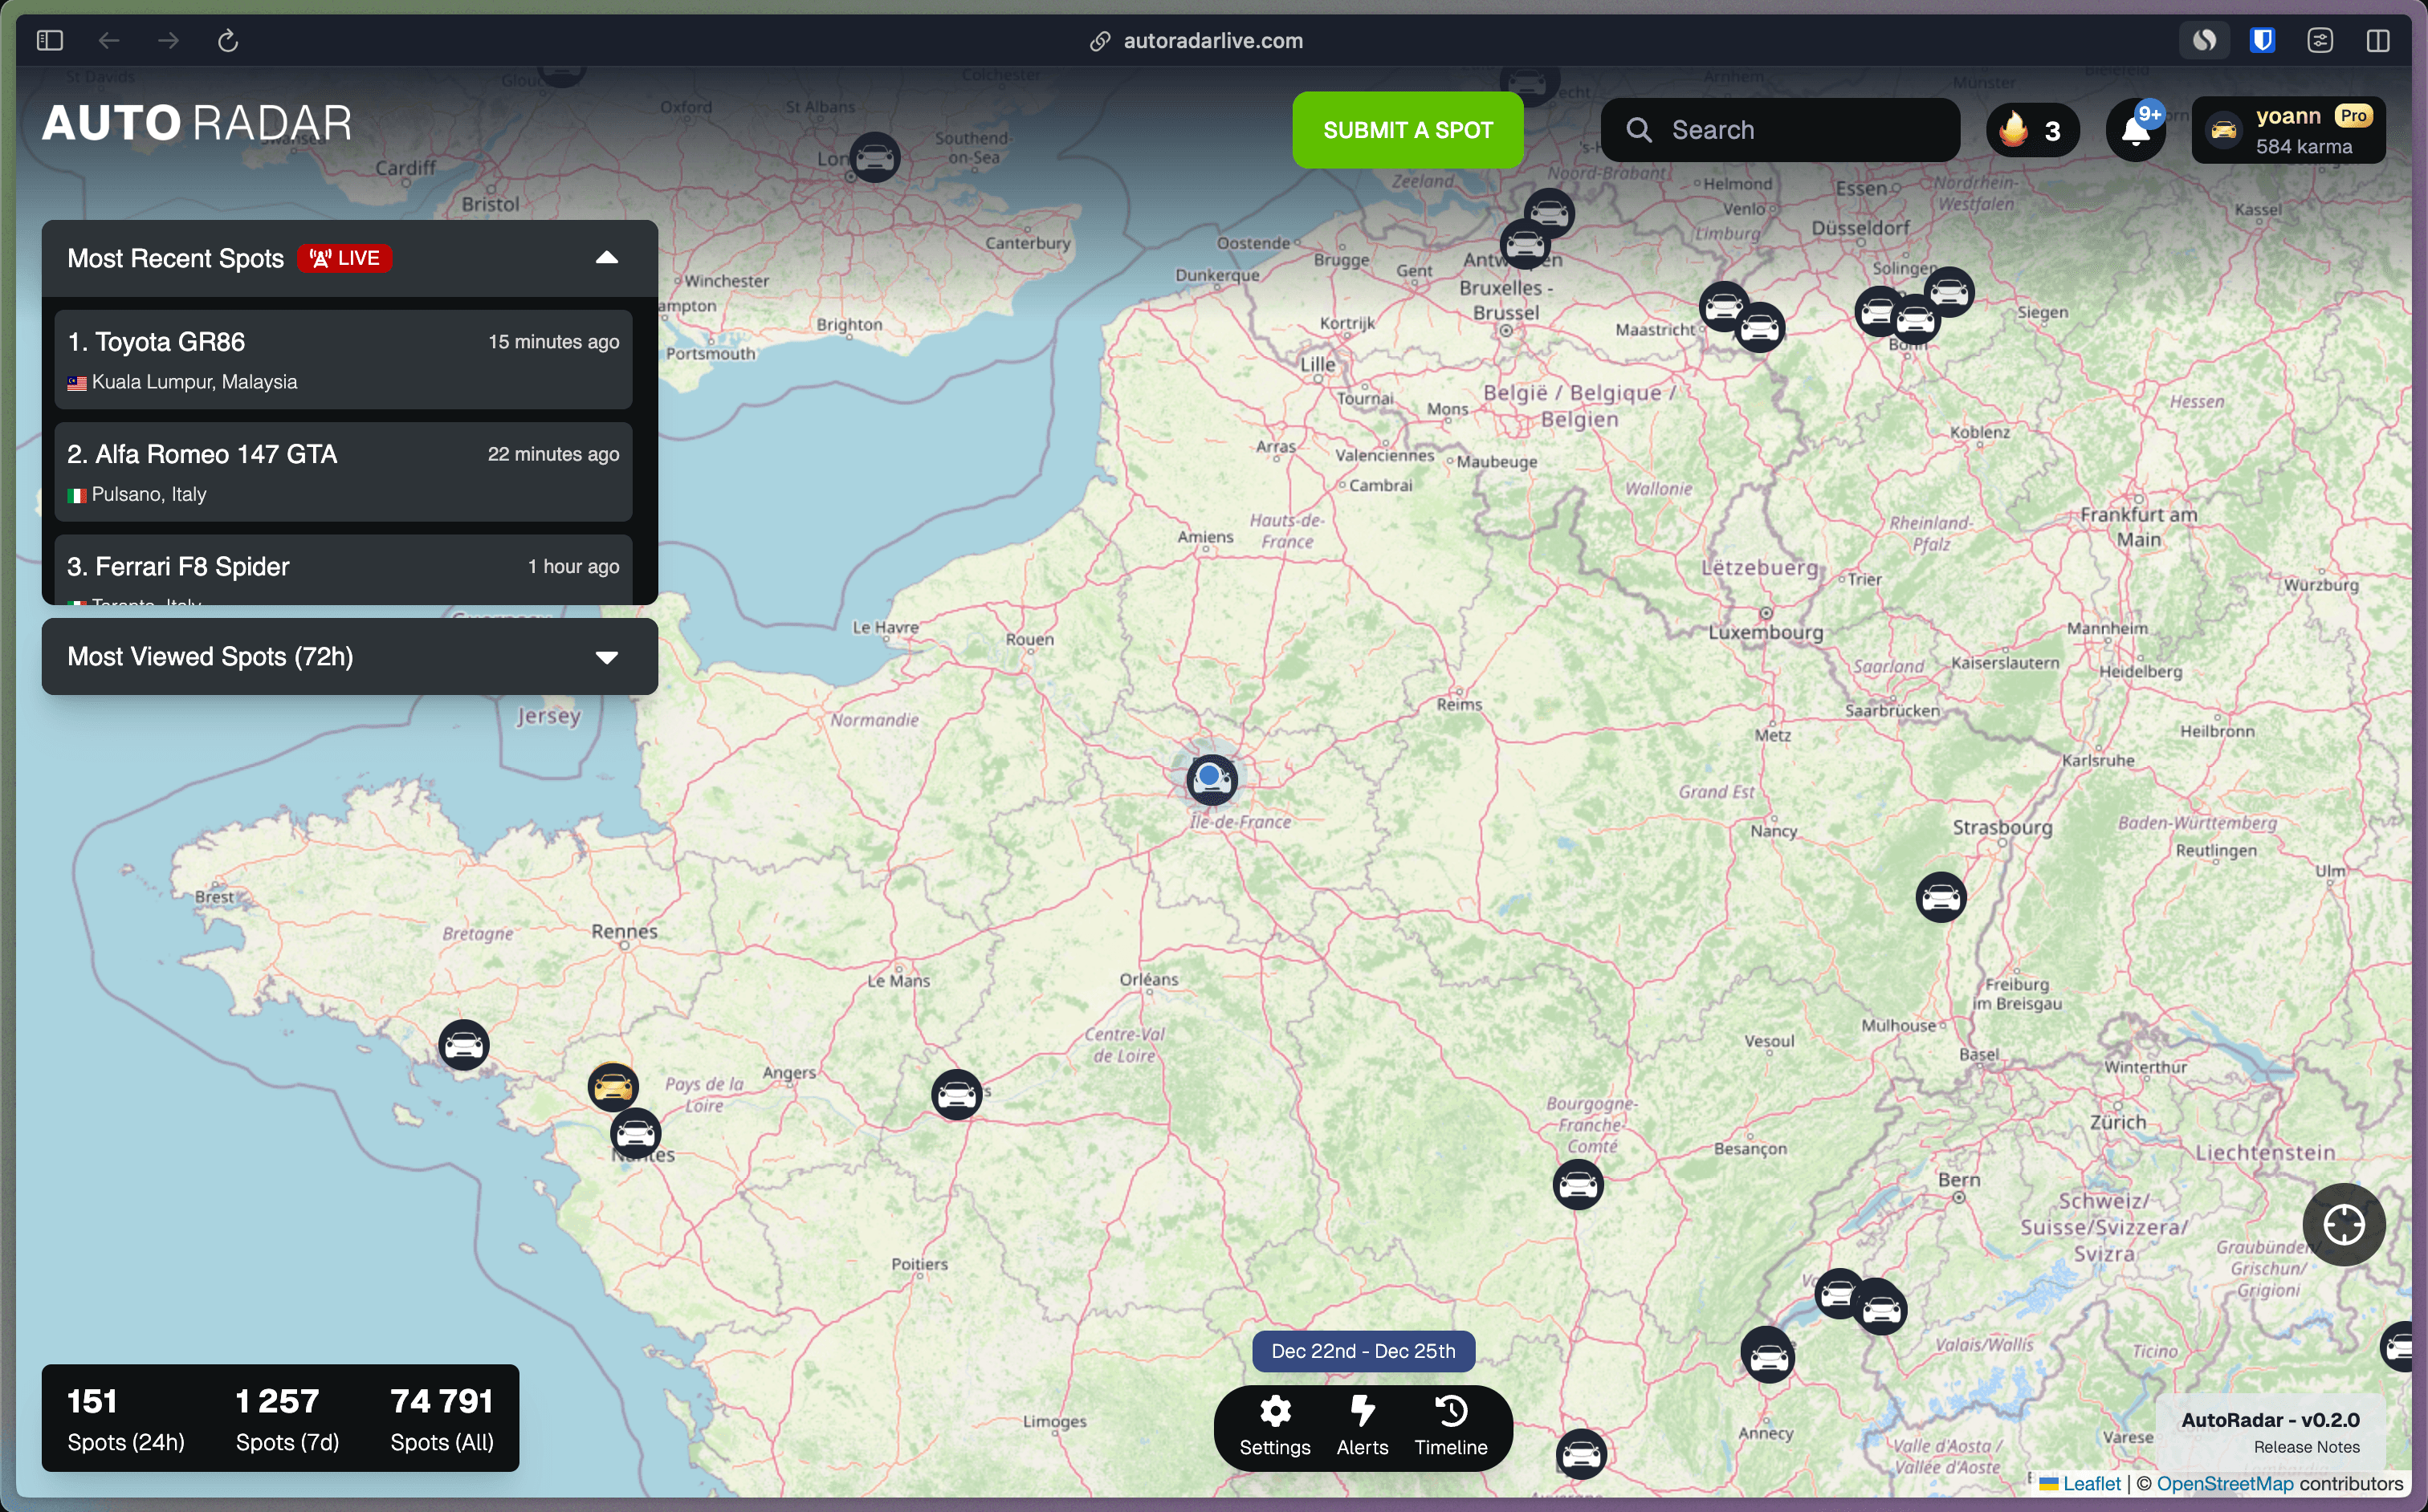
Task: Select the car marker on Paris
Action: click(x=1211, y=780)
